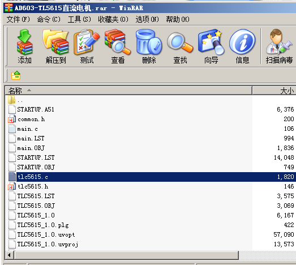Open the Find (查找) magnifier tool
The height and width of the screenshot is (265, 296).
coord(180,46)
